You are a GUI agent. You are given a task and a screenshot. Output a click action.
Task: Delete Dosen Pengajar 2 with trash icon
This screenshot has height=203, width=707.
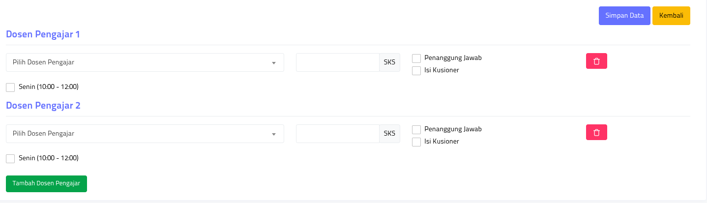tap(596, 132)
